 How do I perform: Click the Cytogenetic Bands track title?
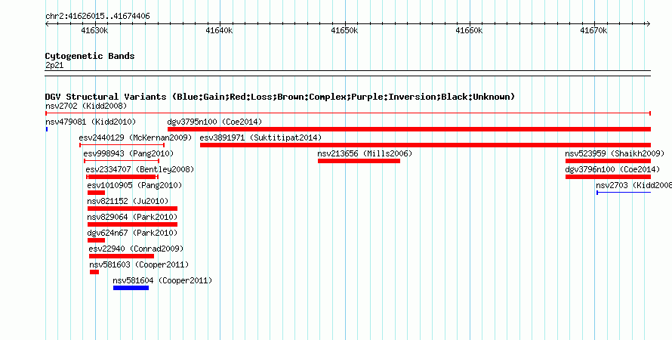(x=90, y=56)
